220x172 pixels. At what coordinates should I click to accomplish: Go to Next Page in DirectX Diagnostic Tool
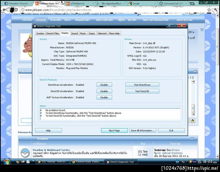pyautogui.click(x=114, y=131)
